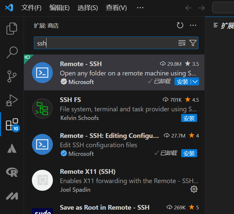
Task: Open Extensions view with badge 10
Action: click(x=13, y=125)
